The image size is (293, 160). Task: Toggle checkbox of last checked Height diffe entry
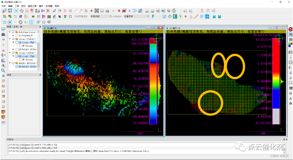point(17,67)
